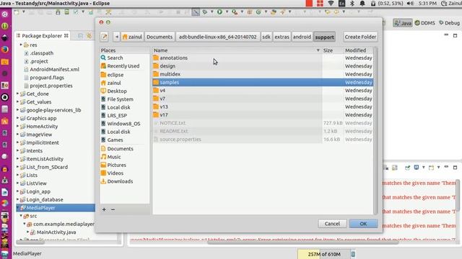This screenshot has height=259, width=462.
Task: Click the Debug bug icon in Eclipse toolbar
Action: pos(205,12)
